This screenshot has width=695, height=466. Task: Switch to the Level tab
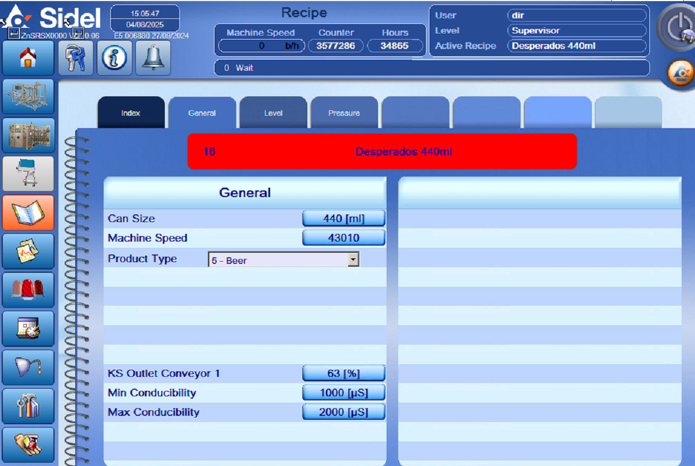[273, 113]
